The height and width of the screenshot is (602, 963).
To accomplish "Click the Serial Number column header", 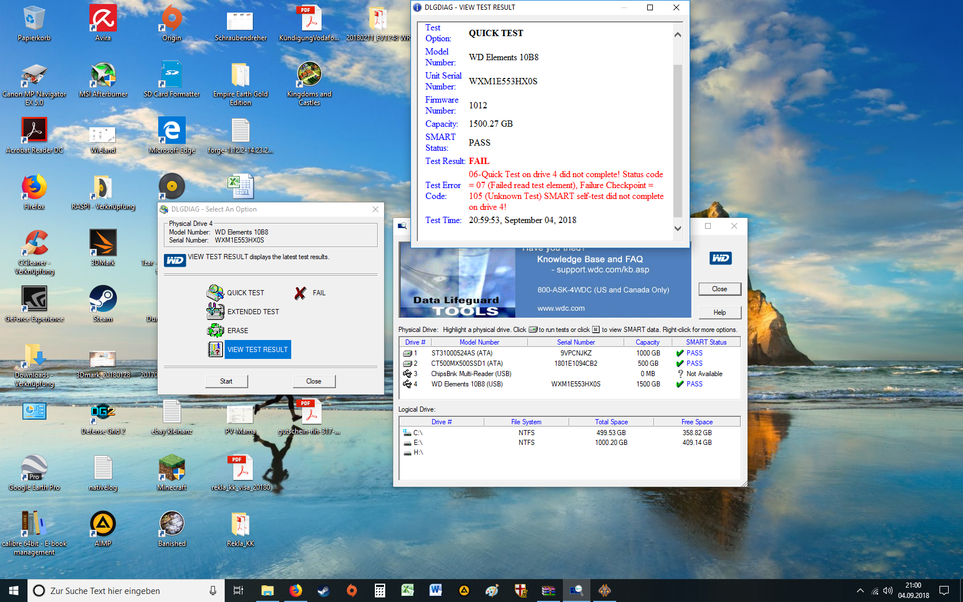I will (x=576, y=342).
